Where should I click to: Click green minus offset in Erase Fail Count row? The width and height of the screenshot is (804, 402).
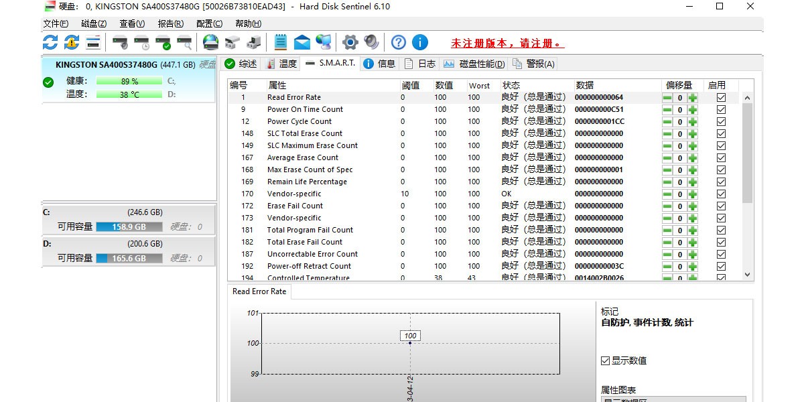click(x=667, y=206)
